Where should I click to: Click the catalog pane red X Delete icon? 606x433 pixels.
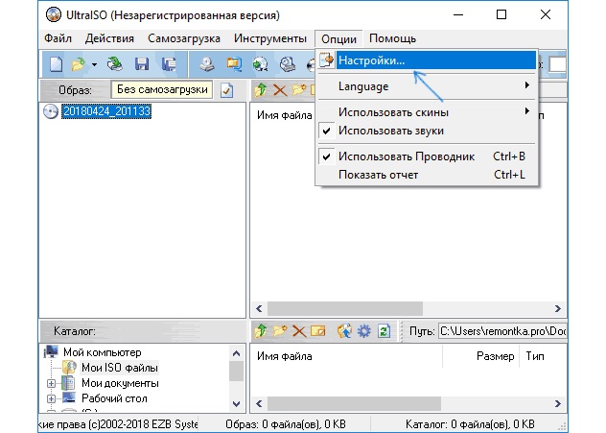click(x=299, y=331)
